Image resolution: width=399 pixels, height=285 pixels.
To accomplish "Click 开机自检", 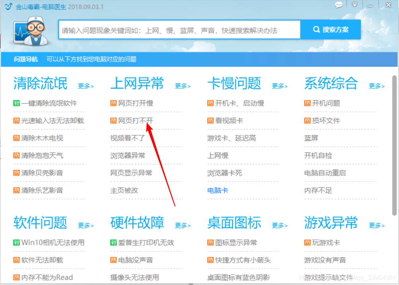I will pos(318,156).
